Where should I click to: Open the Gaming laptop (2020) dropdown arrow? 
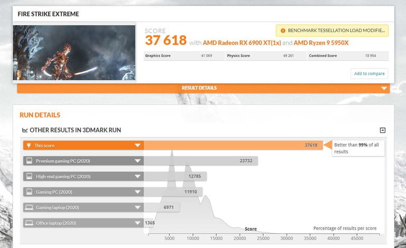click(x=137, y=207)
